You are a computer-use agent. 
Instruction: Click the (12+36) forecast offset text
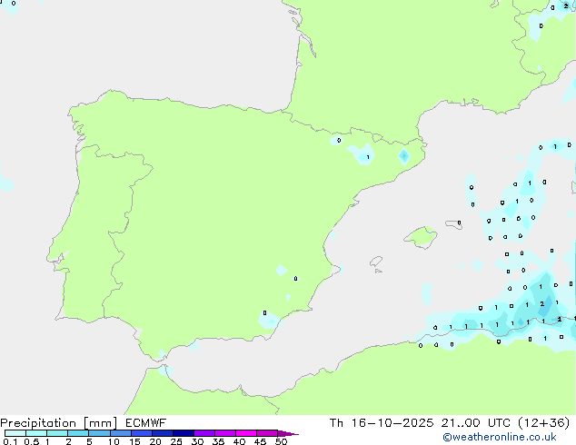tap(542, 423)
